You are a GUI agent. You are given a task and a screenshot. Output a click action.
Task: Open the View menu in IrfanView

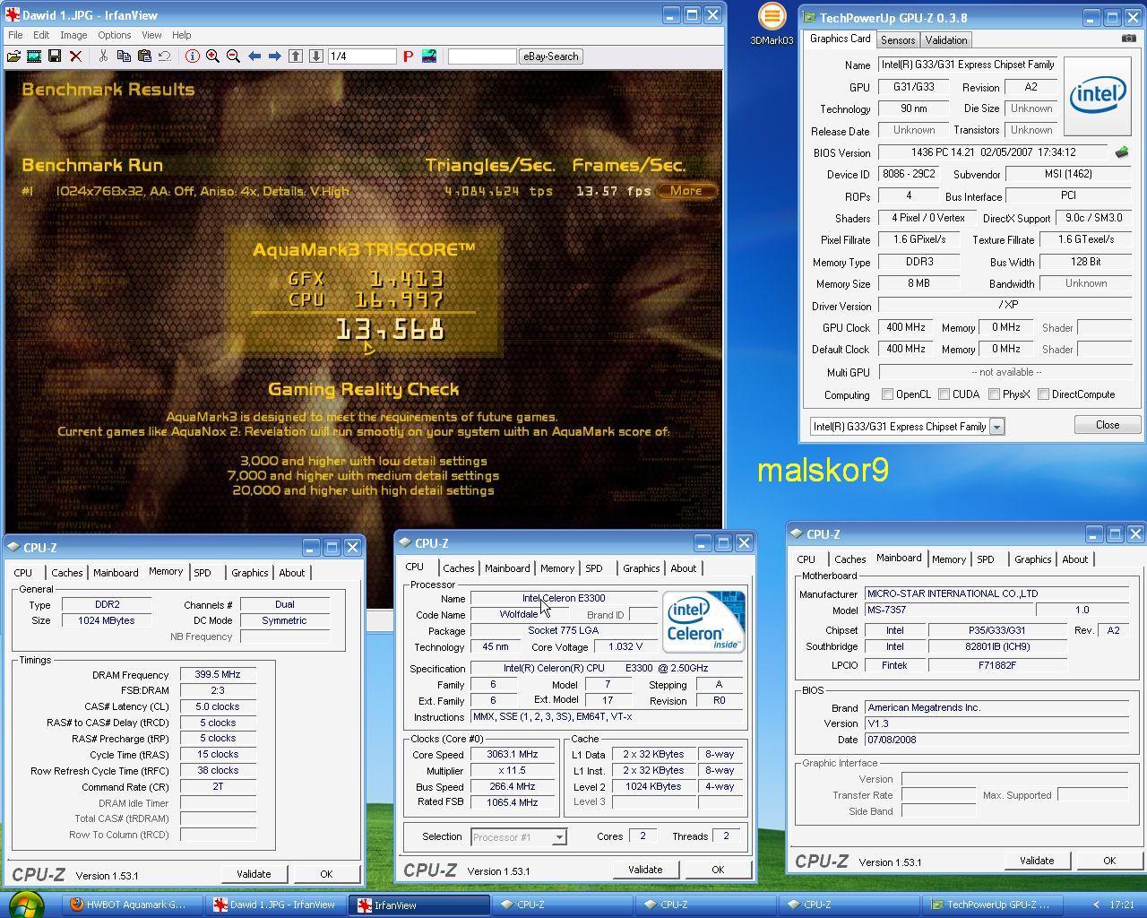click(151, 35)
